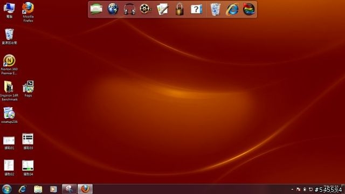Click the colorful orb icon in the dock

point(249,9)
